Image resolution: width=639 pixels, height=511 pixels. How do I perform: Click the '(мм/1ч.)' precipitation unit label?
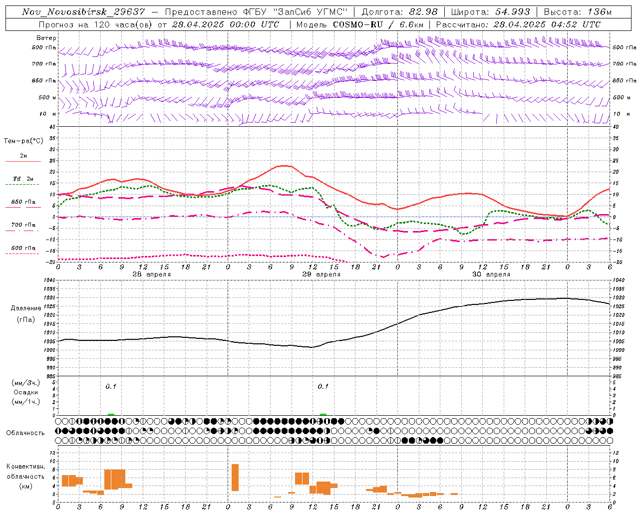click(26, 402)
